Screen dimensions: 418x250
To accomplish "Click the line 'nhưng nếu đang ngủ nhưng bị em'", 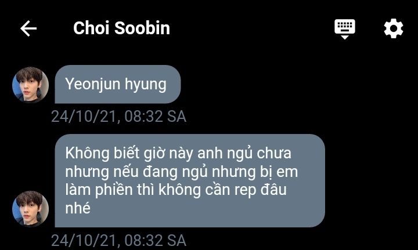I will (182, 172).
